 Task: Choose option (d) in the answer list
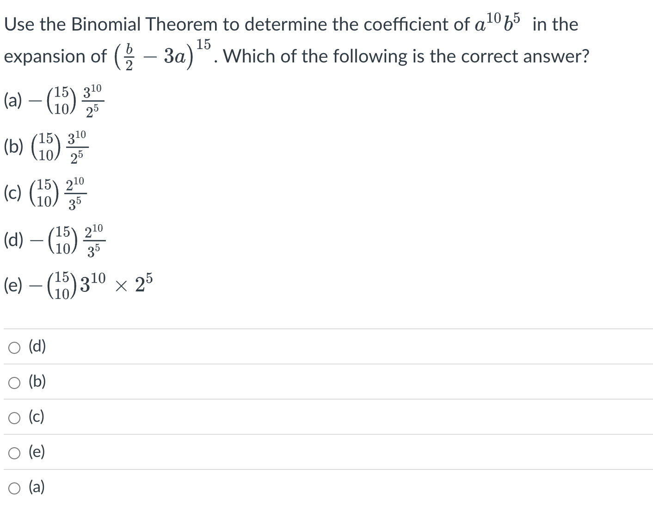coord(36,346)
